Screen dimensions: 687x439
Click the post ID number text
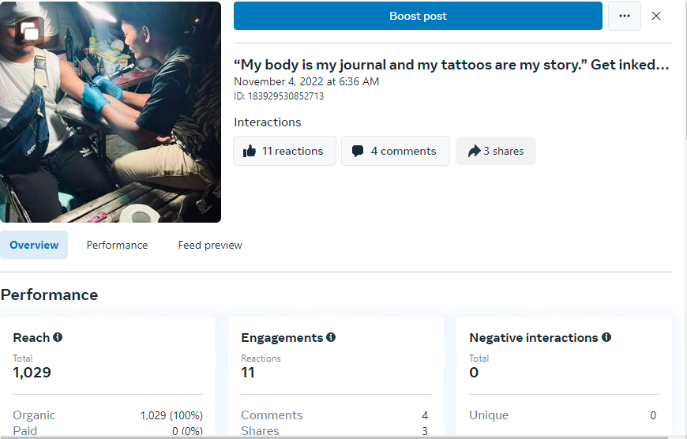point(279,96)
